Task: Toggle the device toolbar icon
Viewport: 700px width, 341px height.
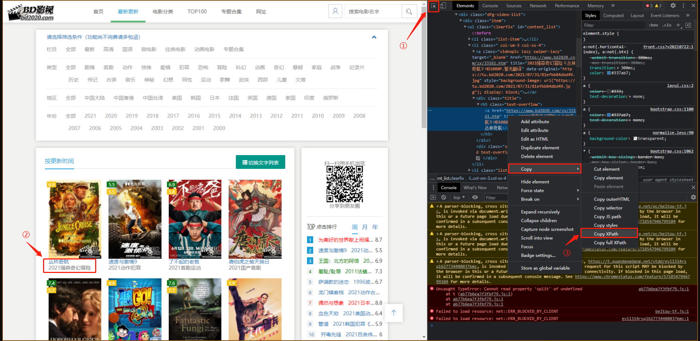Action: pyautogui.click(x=443, y=6)
